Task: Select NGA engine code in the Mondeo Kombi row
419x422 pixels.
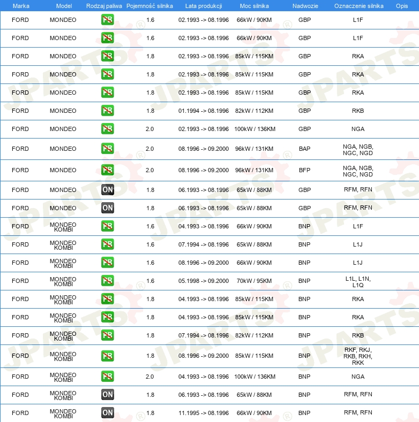Action: [x=358, y=377]
